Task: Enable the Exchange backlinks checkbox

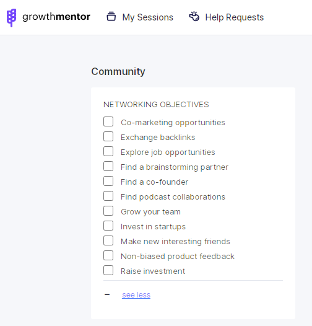Action: [x=108, y=136]
